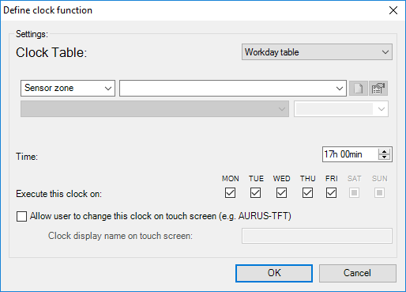Image resolution: width=406 pixels, height=292 pixels.
Task: Open the small white dropdown at right
Action: pyautogui.click(x=341, y=108)
